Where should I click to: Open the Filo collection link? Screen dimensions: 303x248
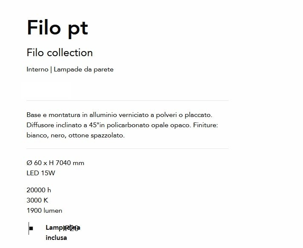[60, 53]
